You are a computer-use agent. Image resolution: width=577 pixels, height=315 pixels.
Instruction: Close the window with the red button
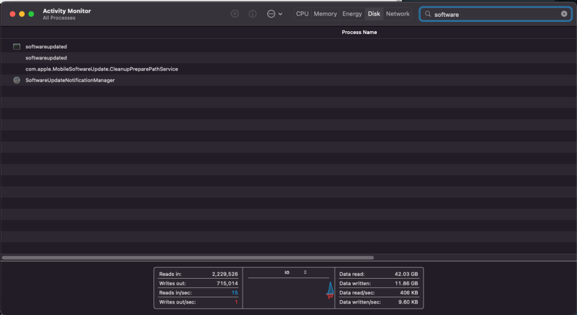(x=13, y=14)
